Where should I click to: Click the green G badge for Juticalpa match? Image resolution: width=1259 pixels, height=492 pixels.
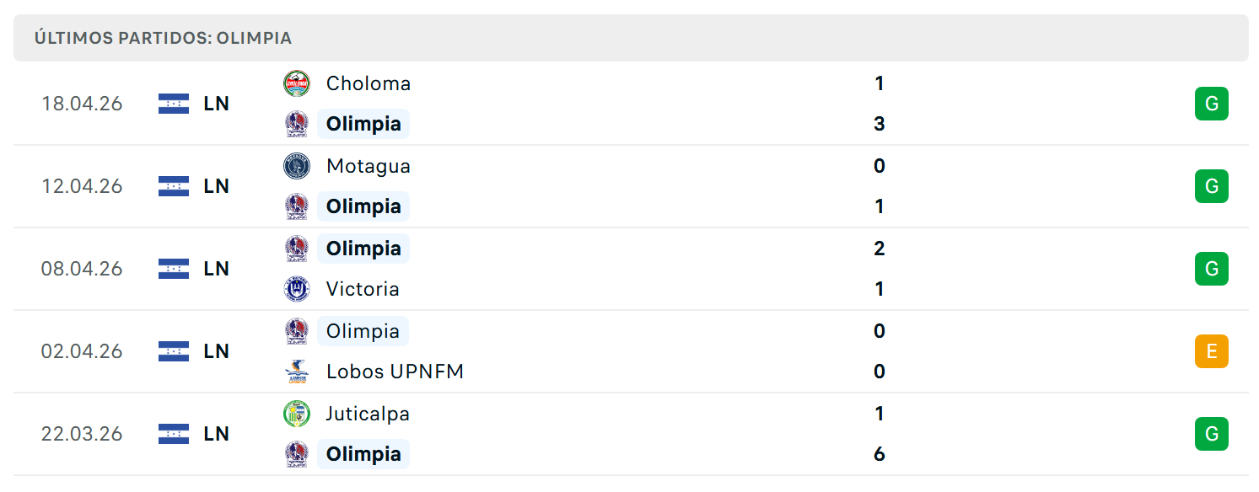coord(1212,434)
